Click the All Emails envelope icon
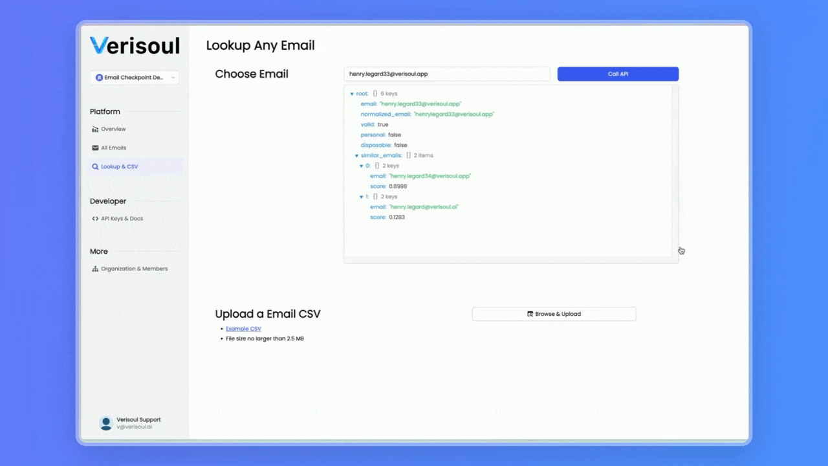This screenshot has width=828, height=466. [95, 148]
